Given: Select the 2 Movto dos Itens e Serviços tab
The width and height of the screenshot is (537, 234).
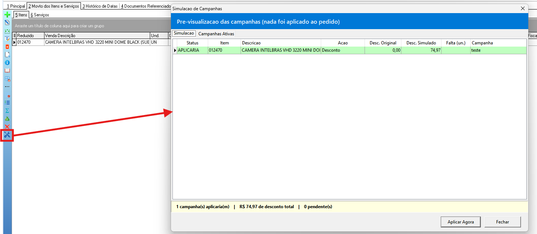Looking at the screenshot, I should coord(54,6).
